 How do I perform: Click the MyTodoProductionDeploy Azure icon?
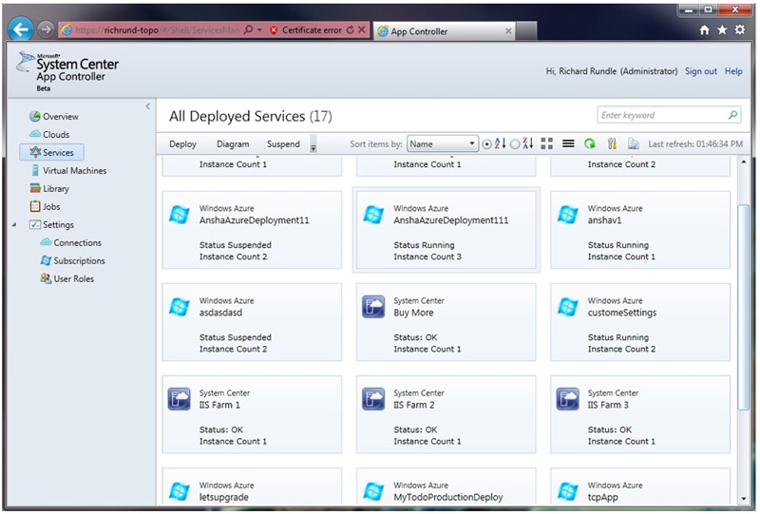pyautogui.click(x=373, y=491)
